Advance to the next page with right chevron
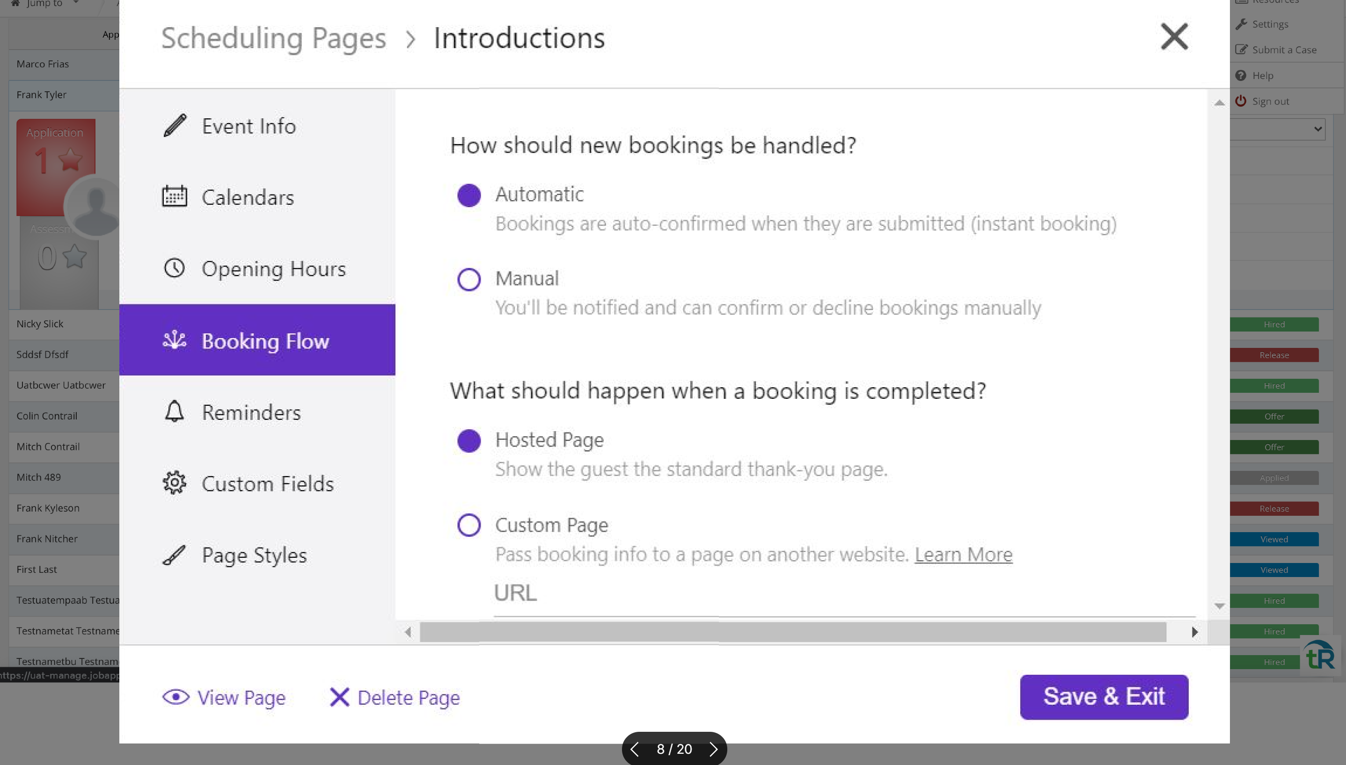 (714, 749)
